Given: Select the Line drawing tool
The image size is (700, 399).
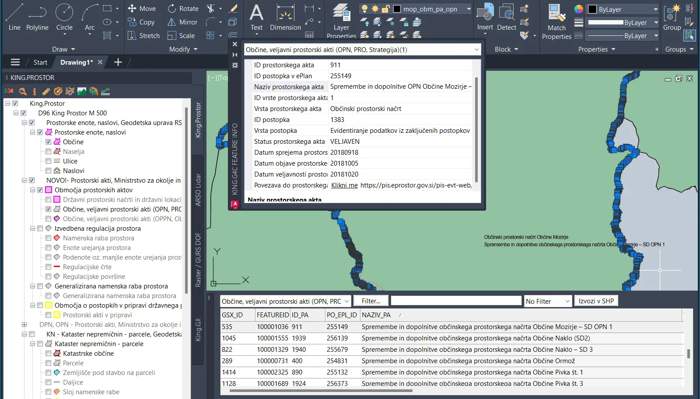Looking at the screenshot, I should [x=14, y=17].
